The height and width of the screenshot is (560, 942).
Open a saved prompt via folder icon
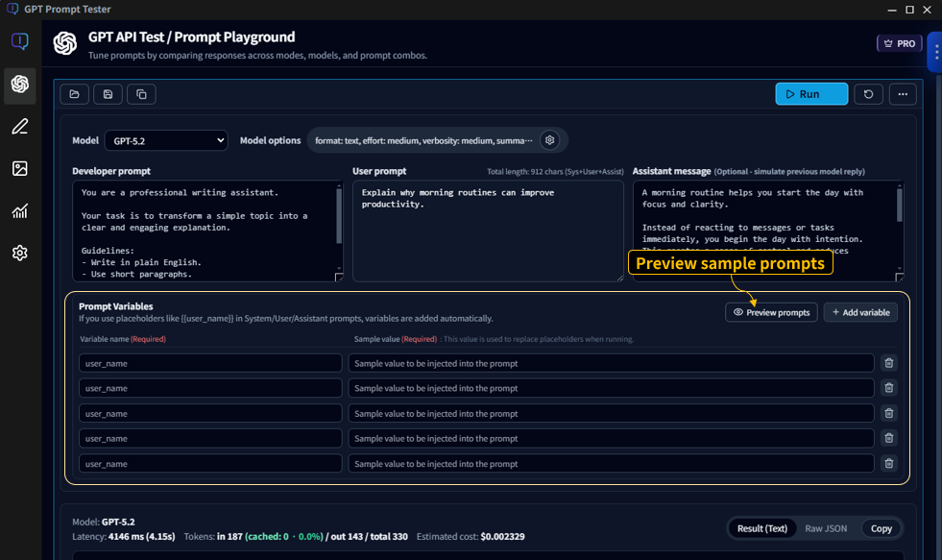tap(75, 94)
